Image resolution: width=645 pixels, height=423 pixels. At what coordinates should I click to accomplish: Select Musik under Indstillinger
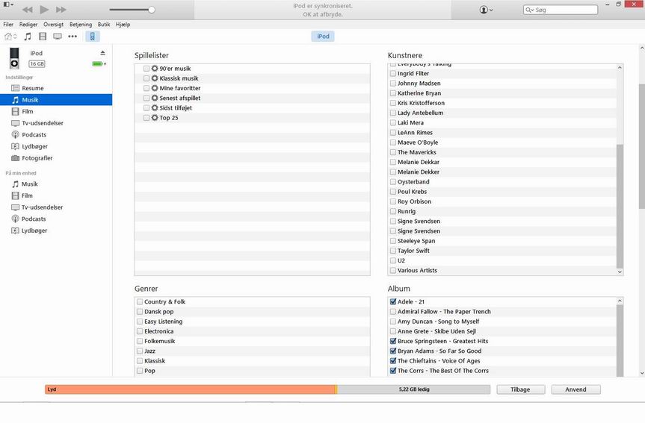tap(56, 100)
